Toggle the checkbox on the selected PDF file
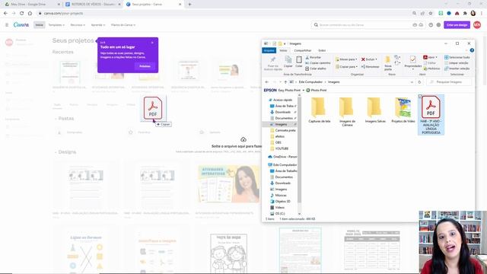 (420, 97)
